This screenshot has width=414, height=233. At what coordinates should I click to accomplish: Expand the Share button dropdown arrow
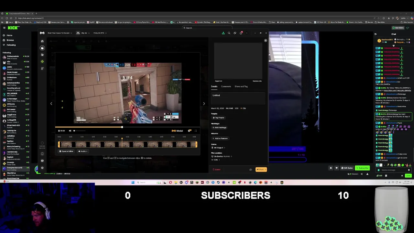click(x=265, y=170)
